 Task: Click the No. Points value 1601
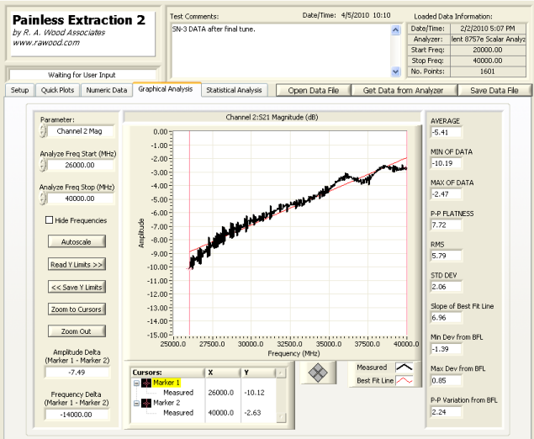pos(488,71)
